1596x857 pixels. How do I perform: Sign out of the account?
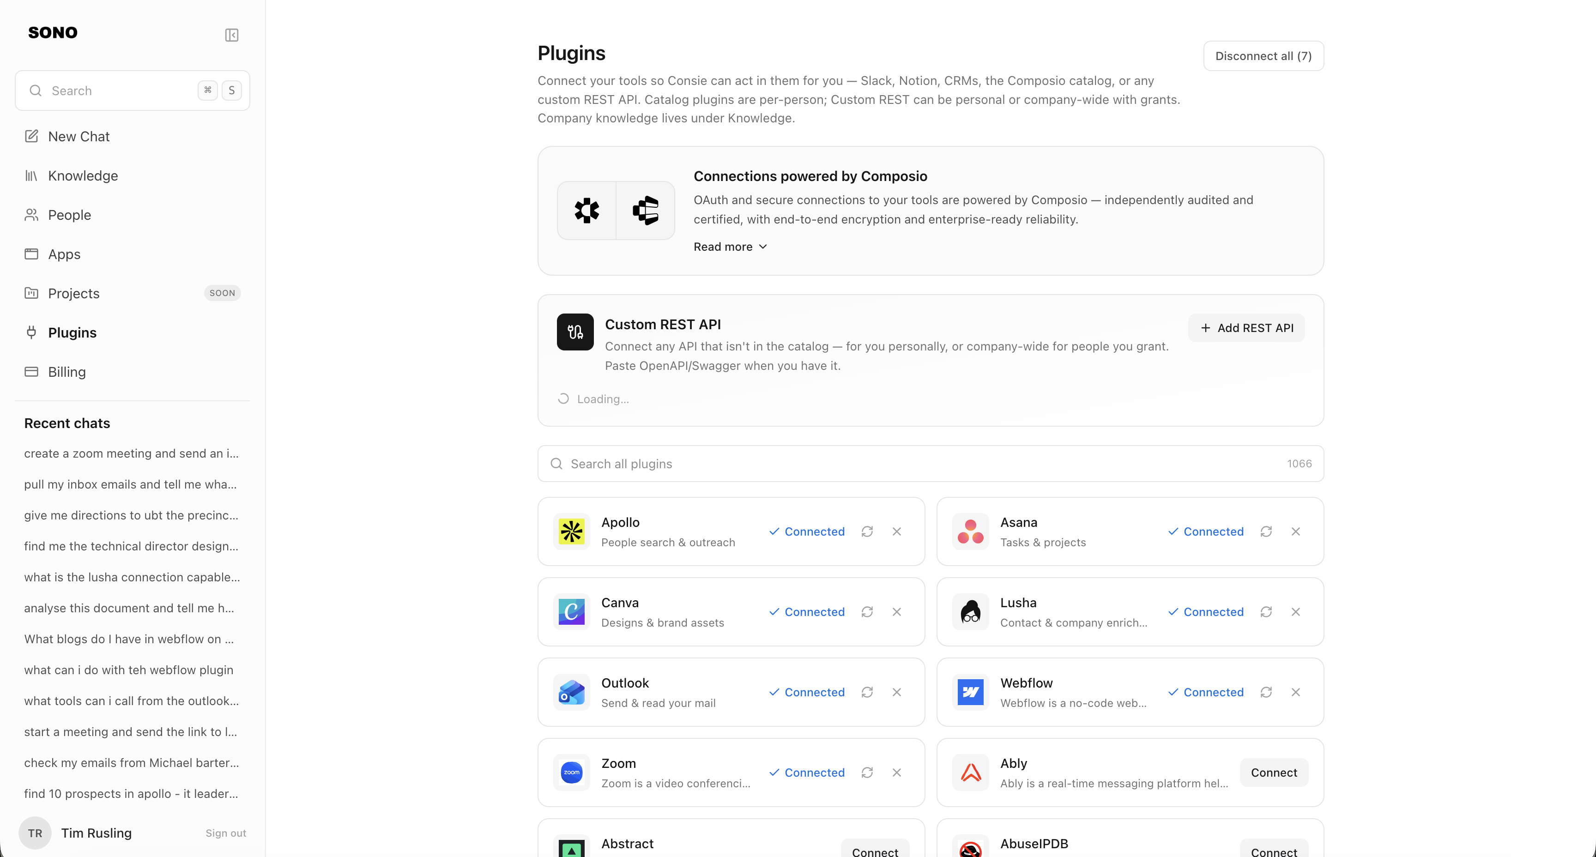225,833
